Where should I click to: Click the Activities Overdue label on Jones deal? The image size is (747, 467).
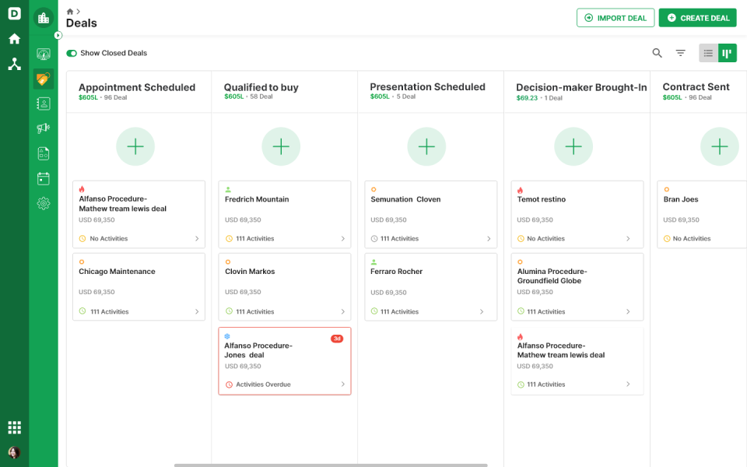(x=263, y=384)
